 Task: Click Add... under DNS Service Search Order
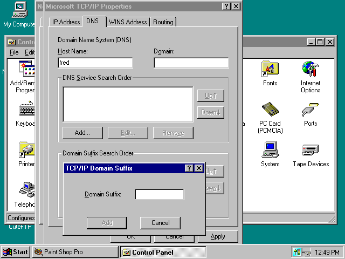click(82, 133)
